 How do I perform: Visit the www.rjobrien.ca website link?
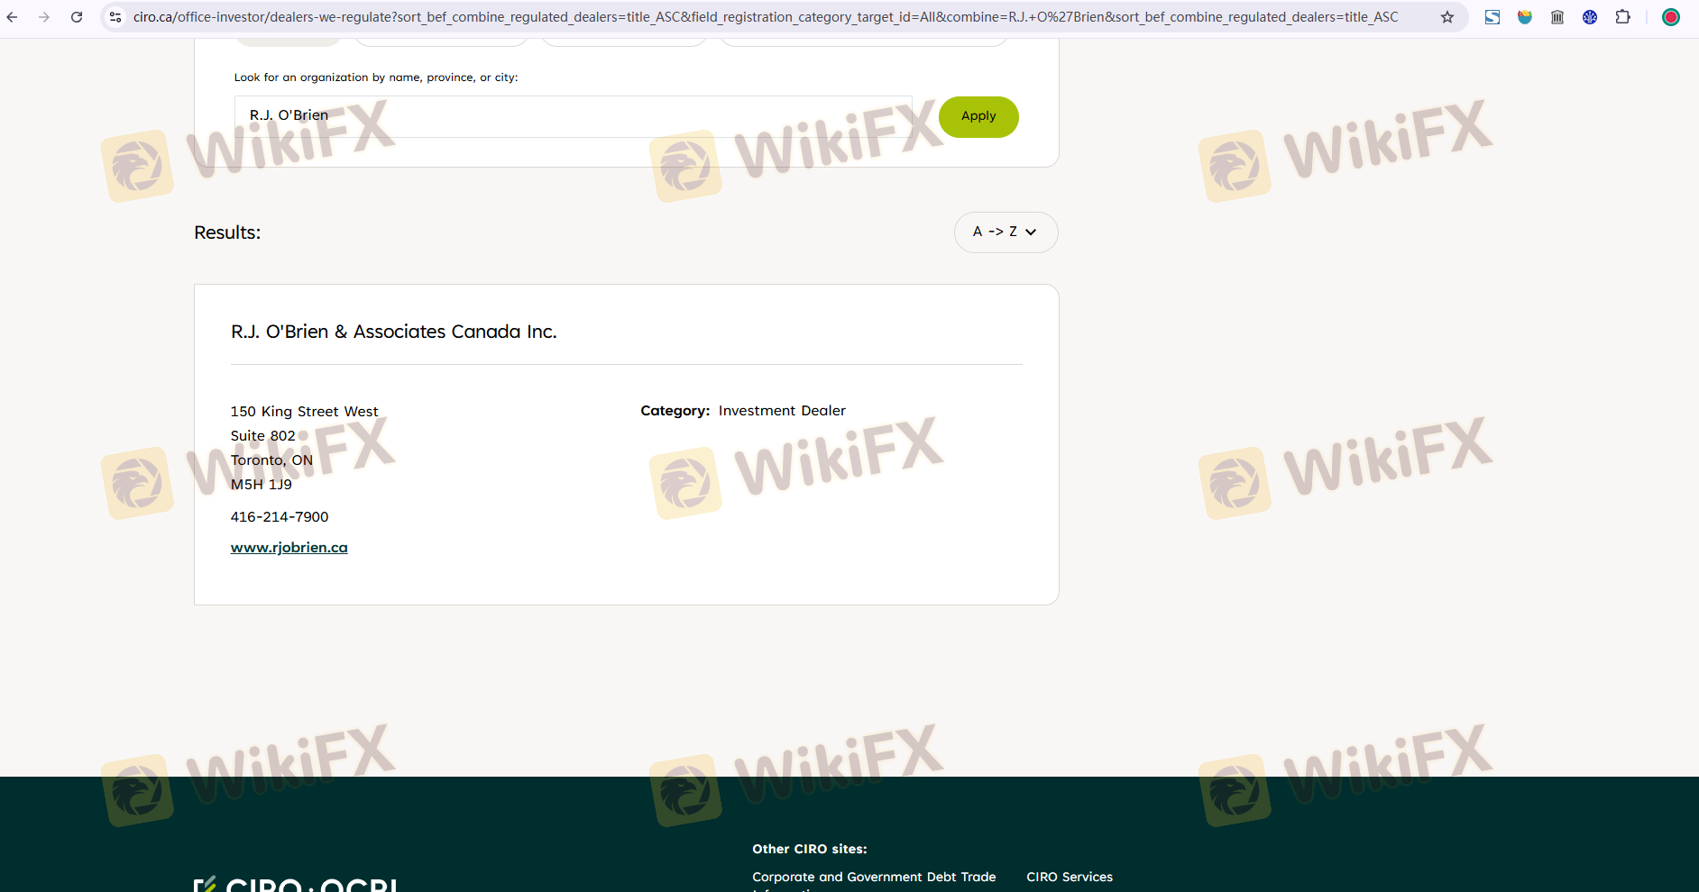pos(289,548)
